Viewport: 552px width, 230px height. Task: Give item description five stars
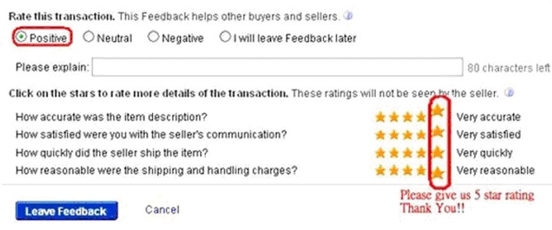(x=437, y=111)
